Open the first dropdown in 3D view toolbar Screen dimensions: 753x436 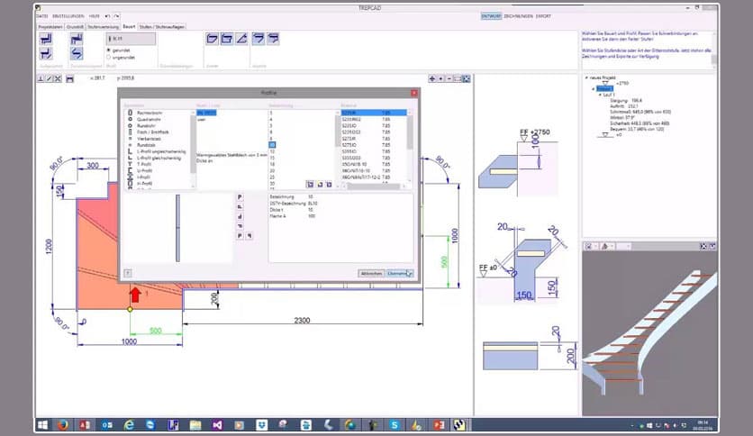tap(590, 246)
